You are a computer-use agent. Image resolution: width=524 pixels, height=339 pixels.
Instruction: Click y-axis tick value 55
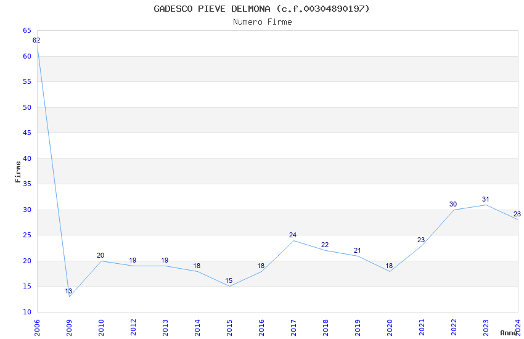[x=27, y=81]
